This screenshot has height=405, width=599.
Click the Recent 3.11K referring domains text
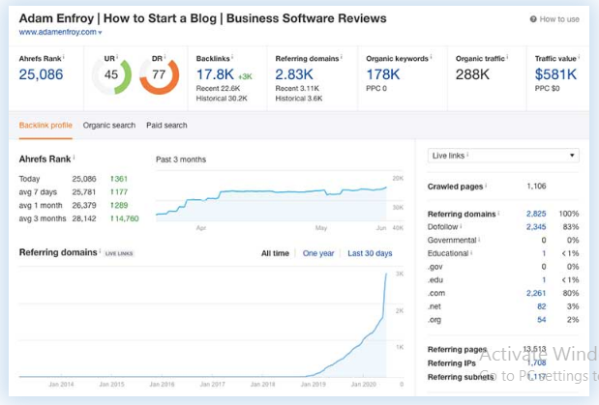(x=297, y=89)
